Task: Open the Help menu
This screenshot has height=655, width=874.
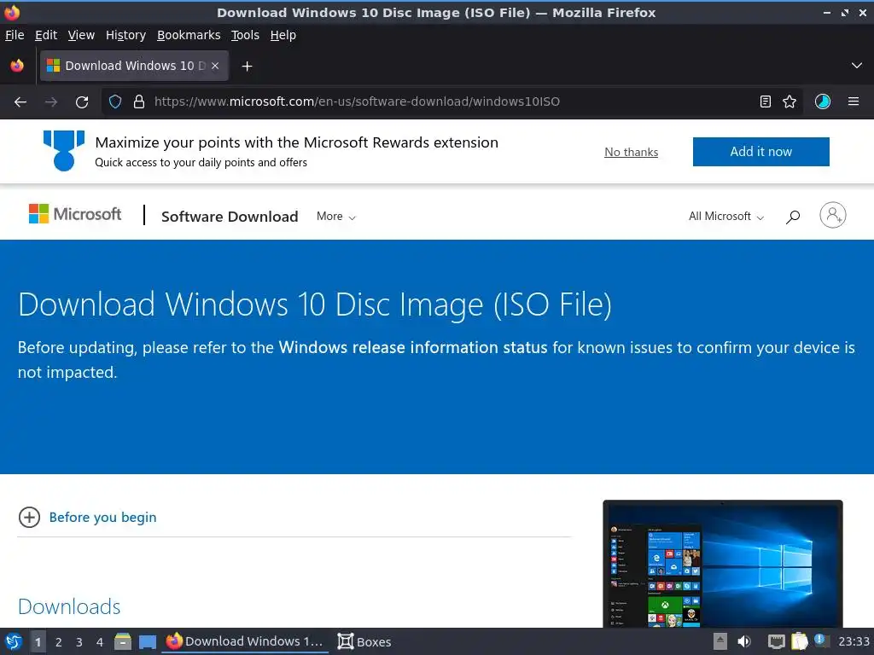Action: 283,35
